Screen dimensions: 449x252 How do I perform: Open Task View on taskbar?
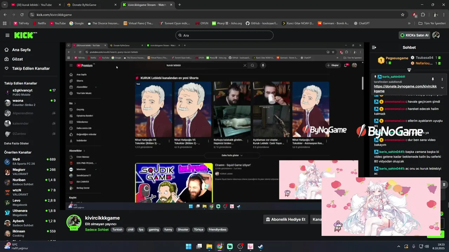[x=199, y=246]
